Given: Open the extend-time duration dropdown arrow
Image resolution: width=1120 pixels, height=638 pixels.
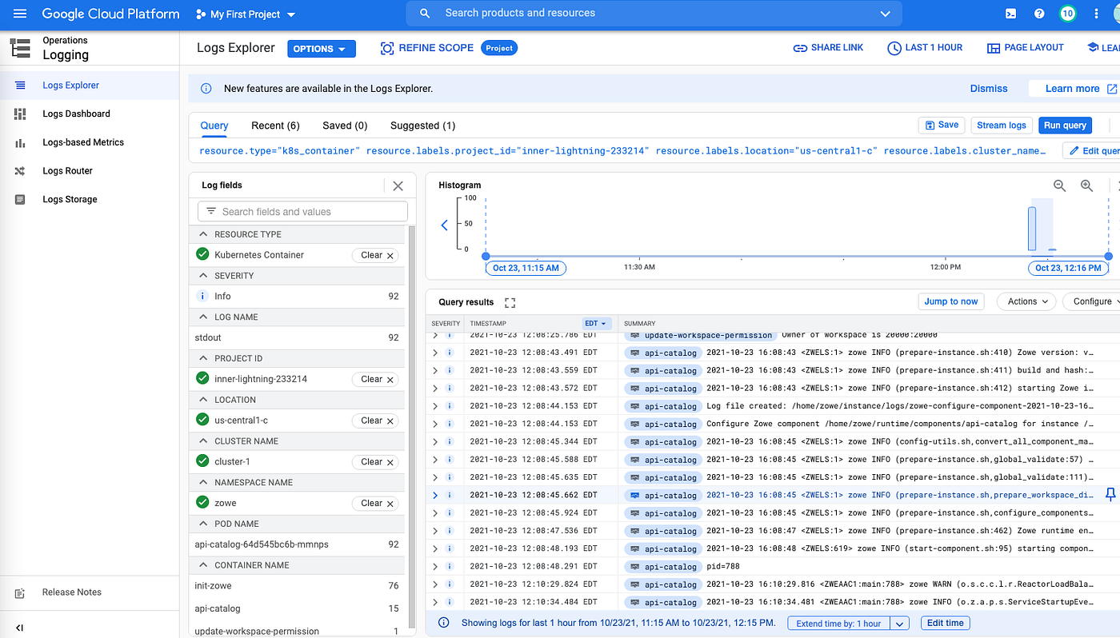Looking at the screenshot, I should tap(900, 624).
